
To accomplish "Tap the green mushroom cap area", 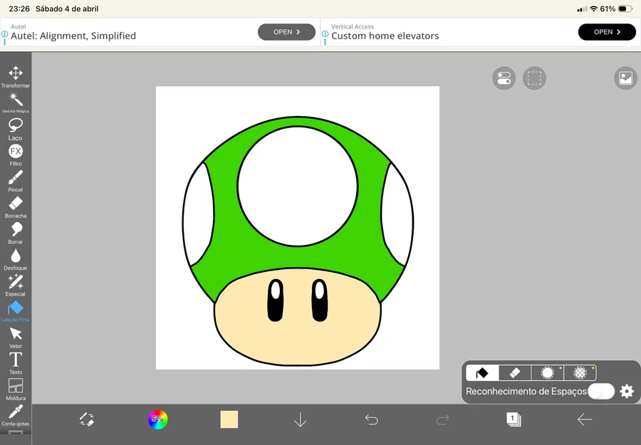I will tap(298, 258).
